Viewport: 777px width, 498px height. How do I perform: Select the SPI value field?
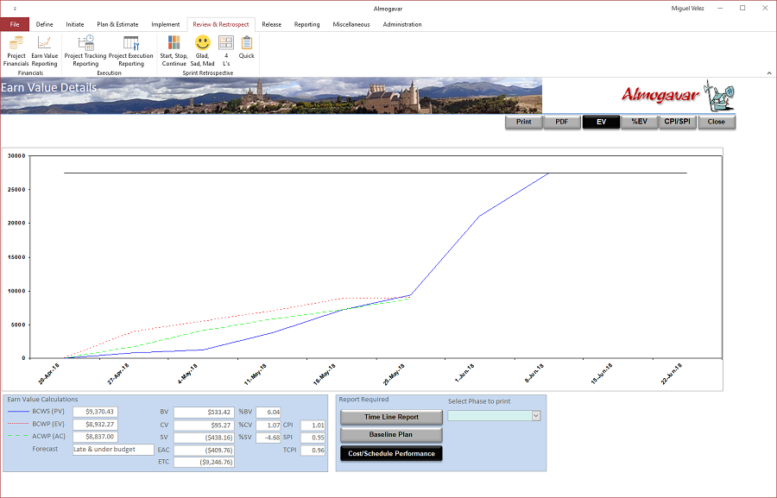pyautogui.click(x=313, y=438)
